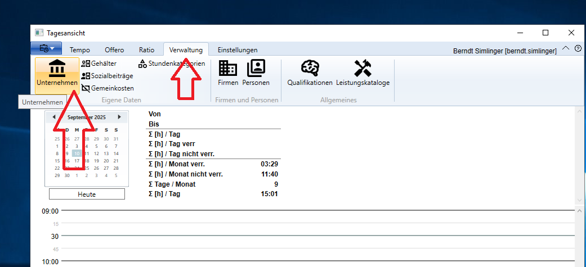This screenshot has width=586, height=267.
Task: Click the Heute button
Action: 87,194
